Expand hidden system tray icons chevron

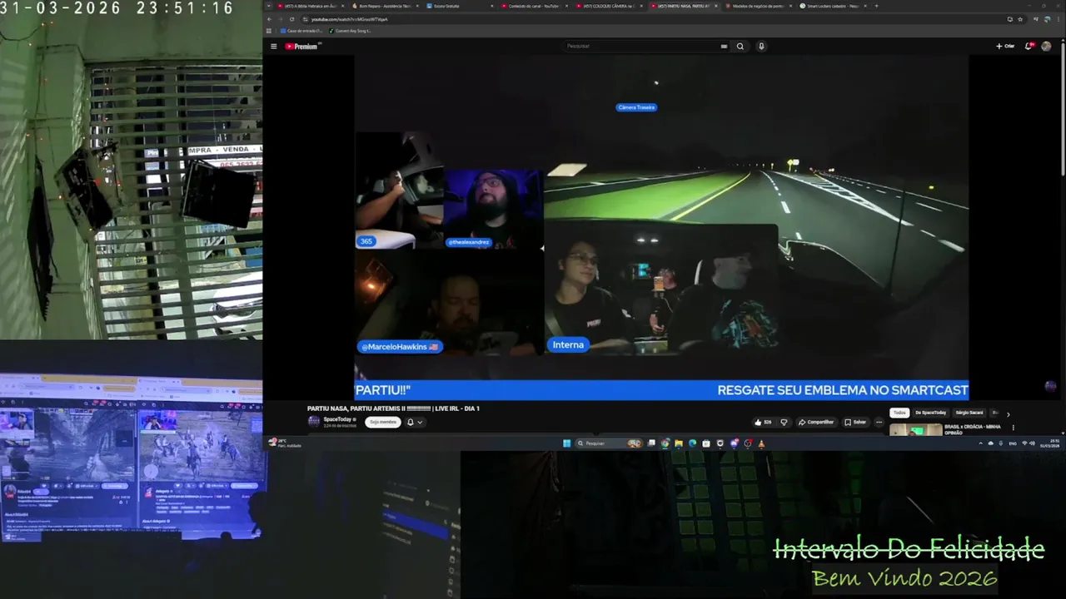(980, 443)
